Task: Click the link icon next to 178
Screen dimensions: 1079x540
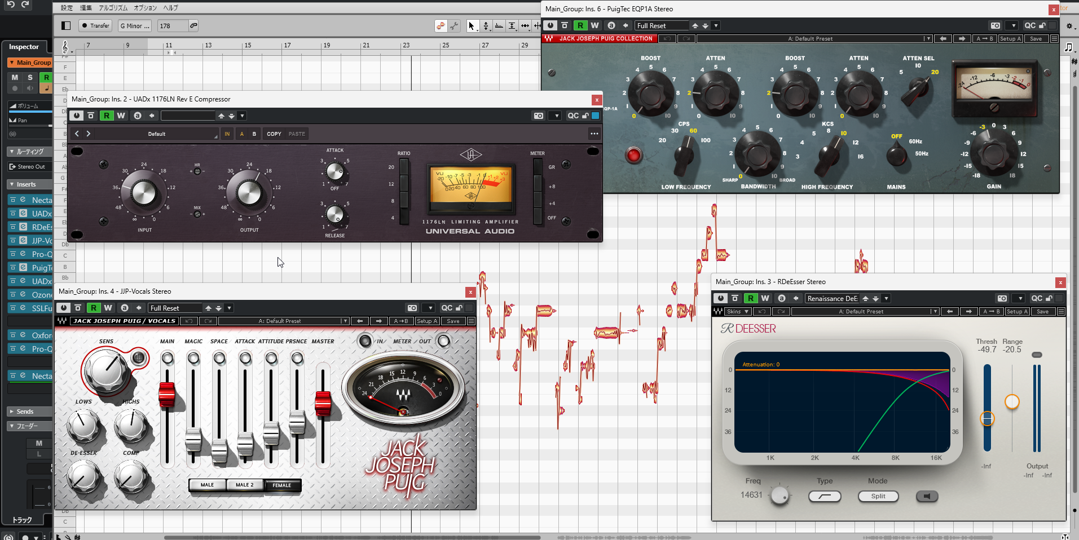Action: (x=193, y=25)
